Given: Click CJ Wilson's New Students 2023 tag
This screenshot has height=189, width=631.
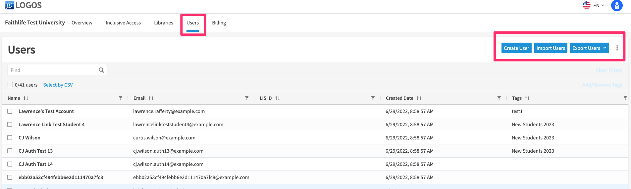Looking at the screenshot, I should 533,138.
